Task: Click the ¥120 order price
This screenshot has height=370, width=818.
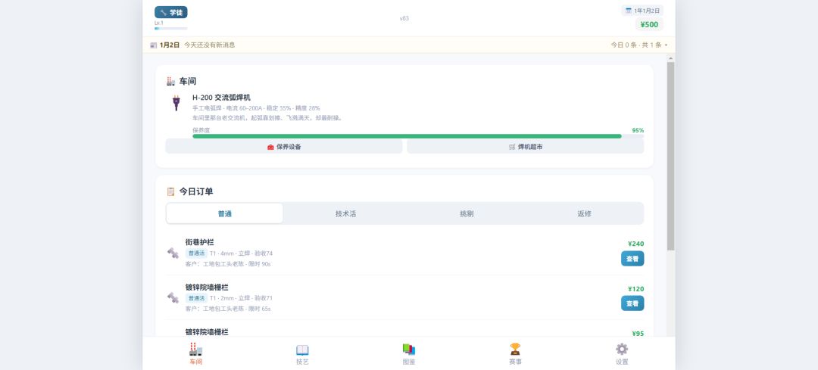Action: [x=636, y=289]
